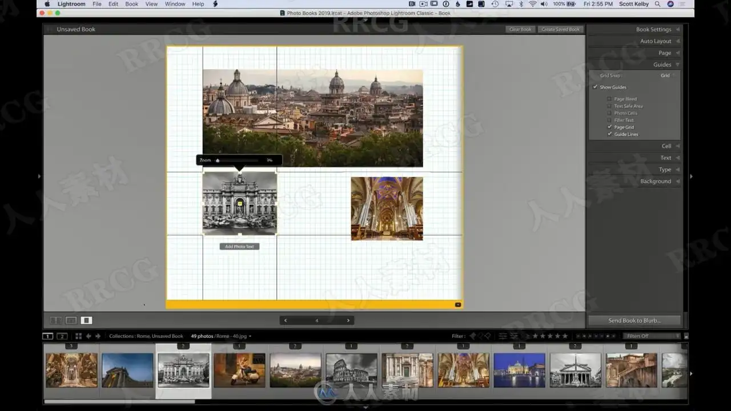Switch to Multi-Page View icon
The width and height of the screenshot is (731, 411).
(x=56, y=320)
